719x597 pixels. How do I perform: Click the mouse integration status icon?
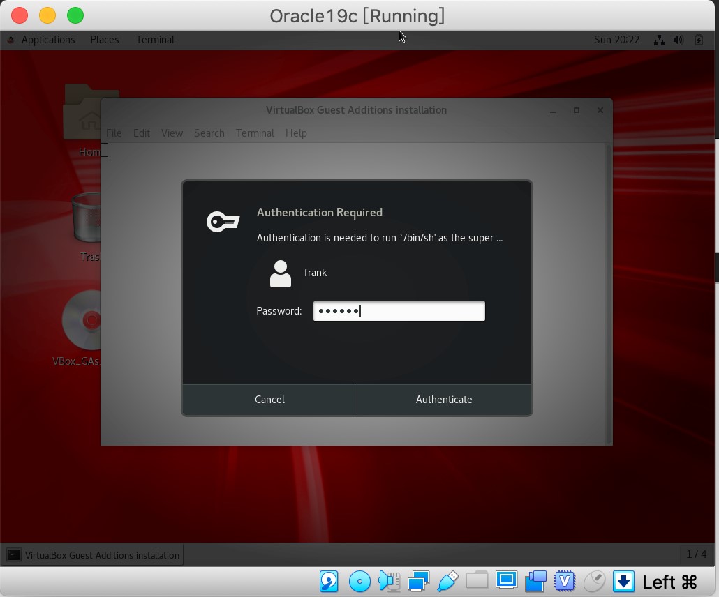click(x=594, y=582)
